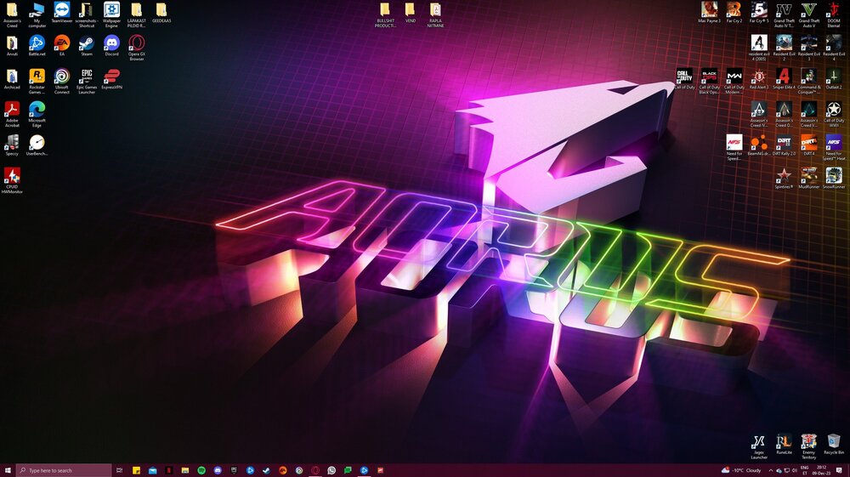Open the Opera GX Browser shortcut
This screenshot has height=477, width=850.
pos(137,48)
